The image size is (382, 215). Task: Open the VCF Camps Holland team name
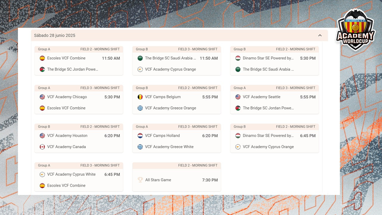click(x=162, y=136)
